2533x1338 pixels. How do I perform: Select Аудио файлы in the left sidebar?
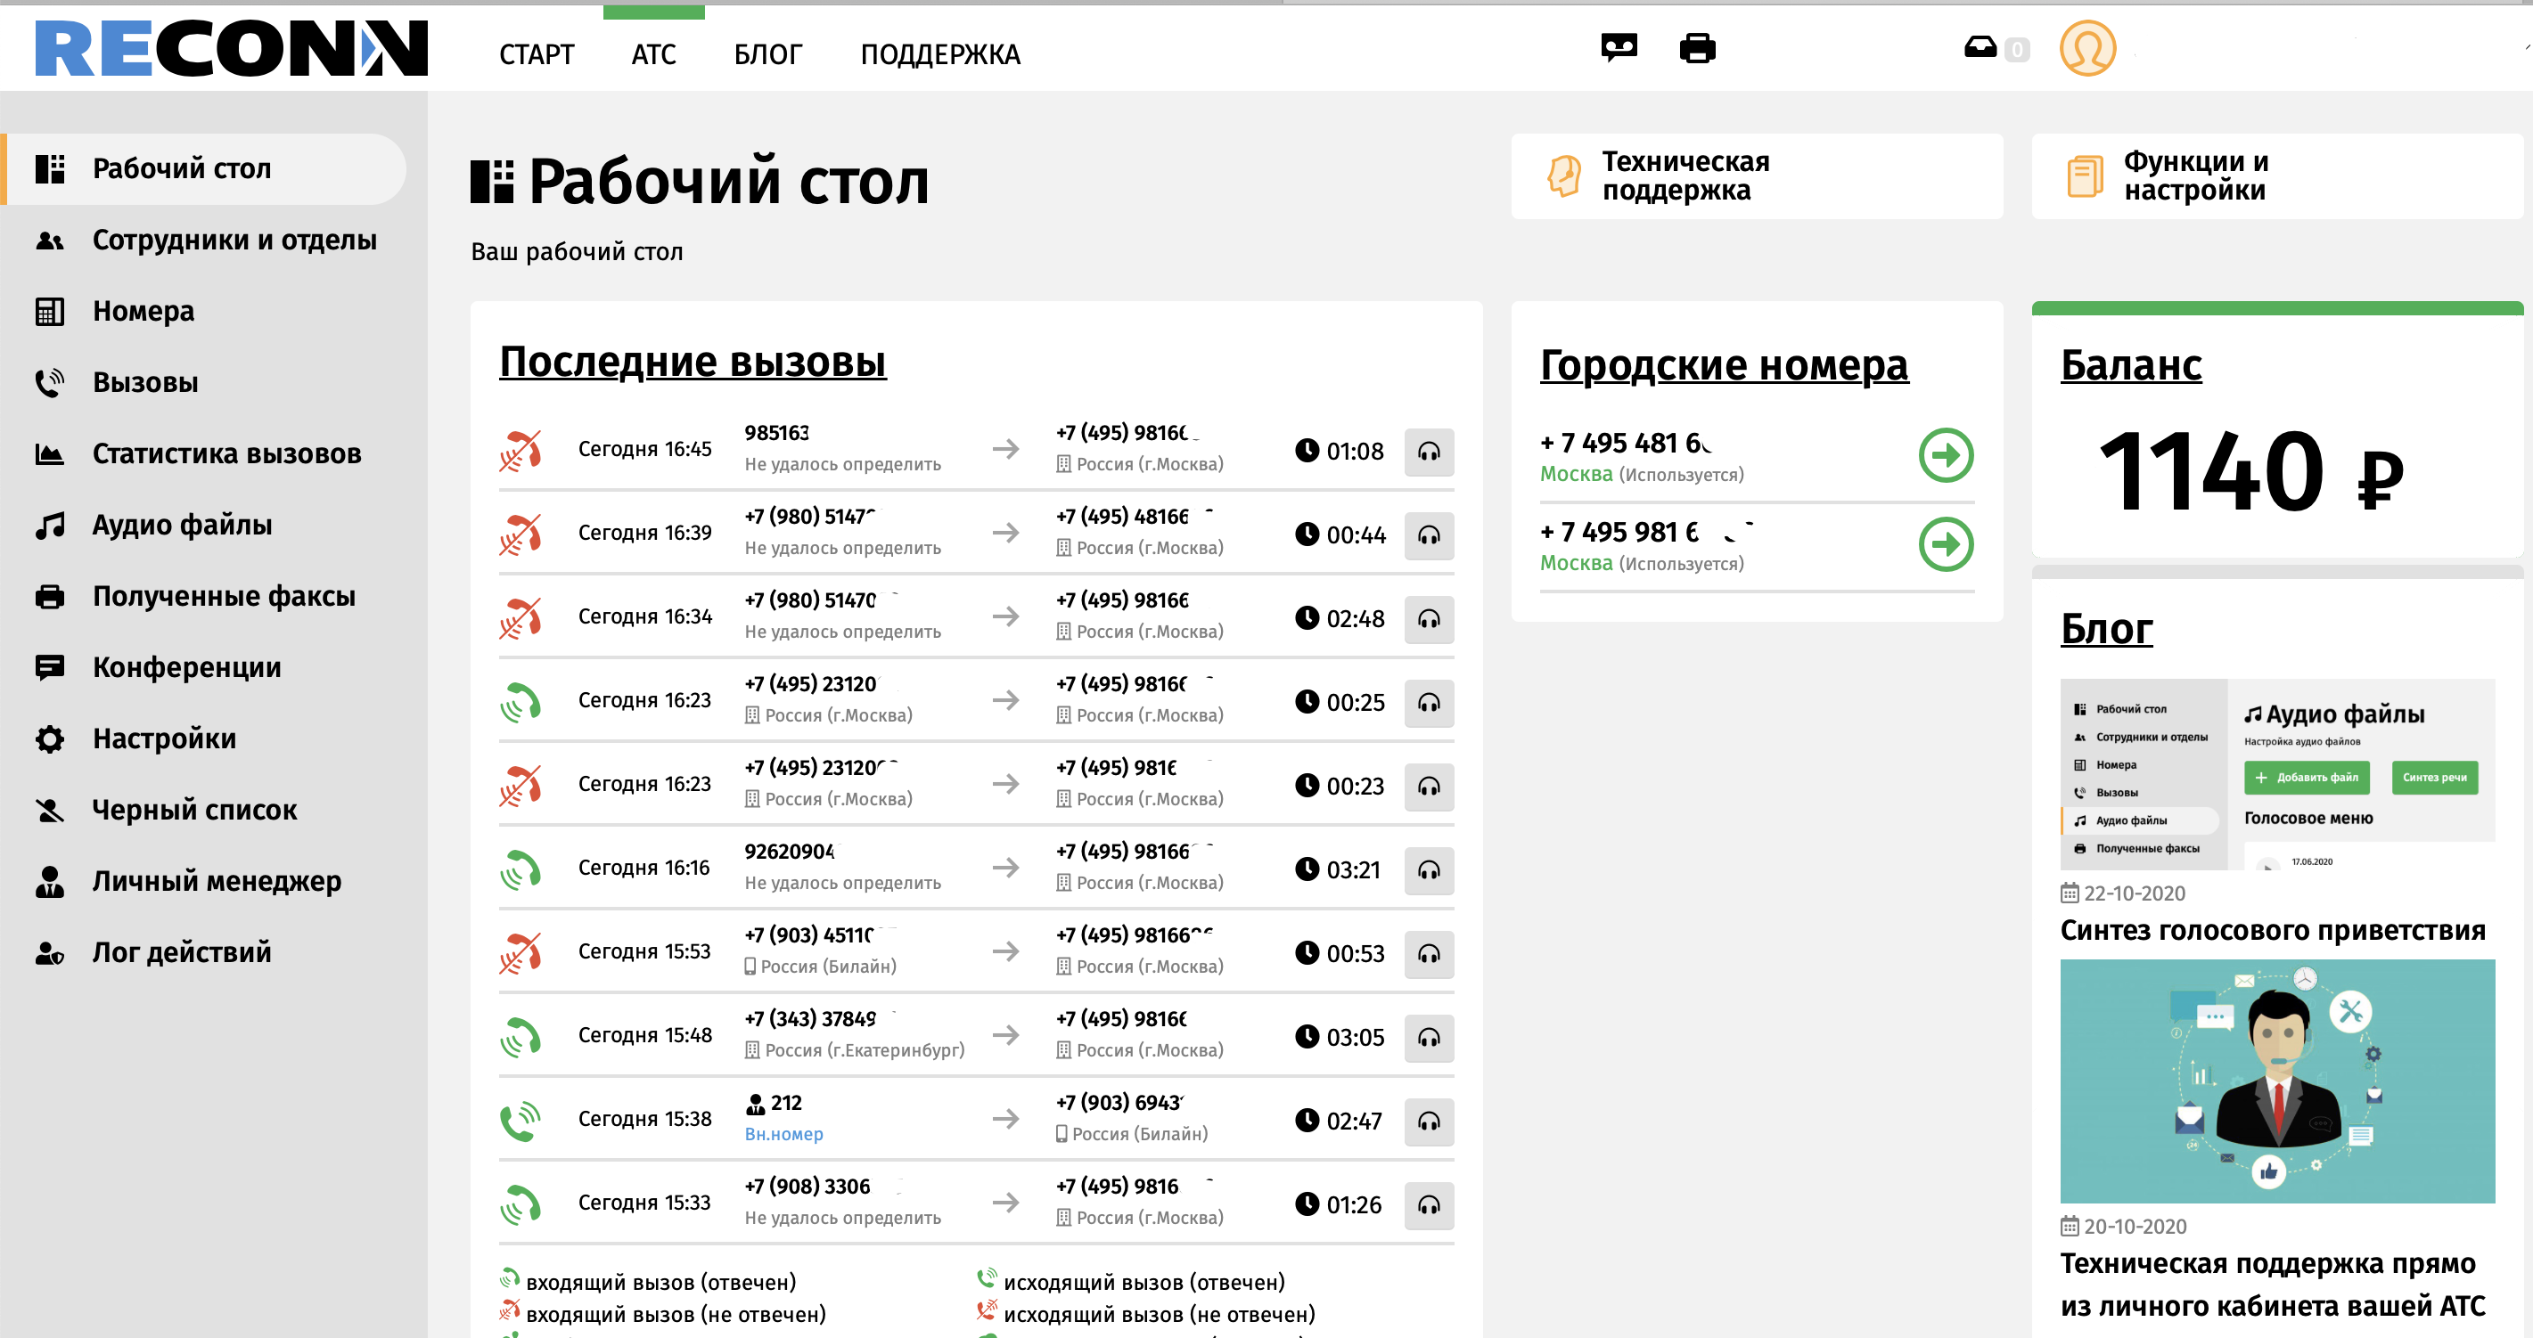182,524
